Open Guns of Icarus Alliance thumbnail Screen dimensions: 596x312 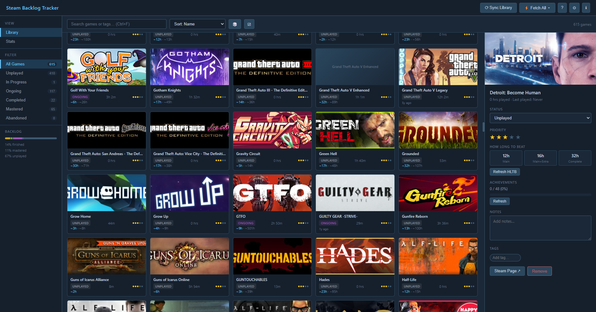coord(107,256)
